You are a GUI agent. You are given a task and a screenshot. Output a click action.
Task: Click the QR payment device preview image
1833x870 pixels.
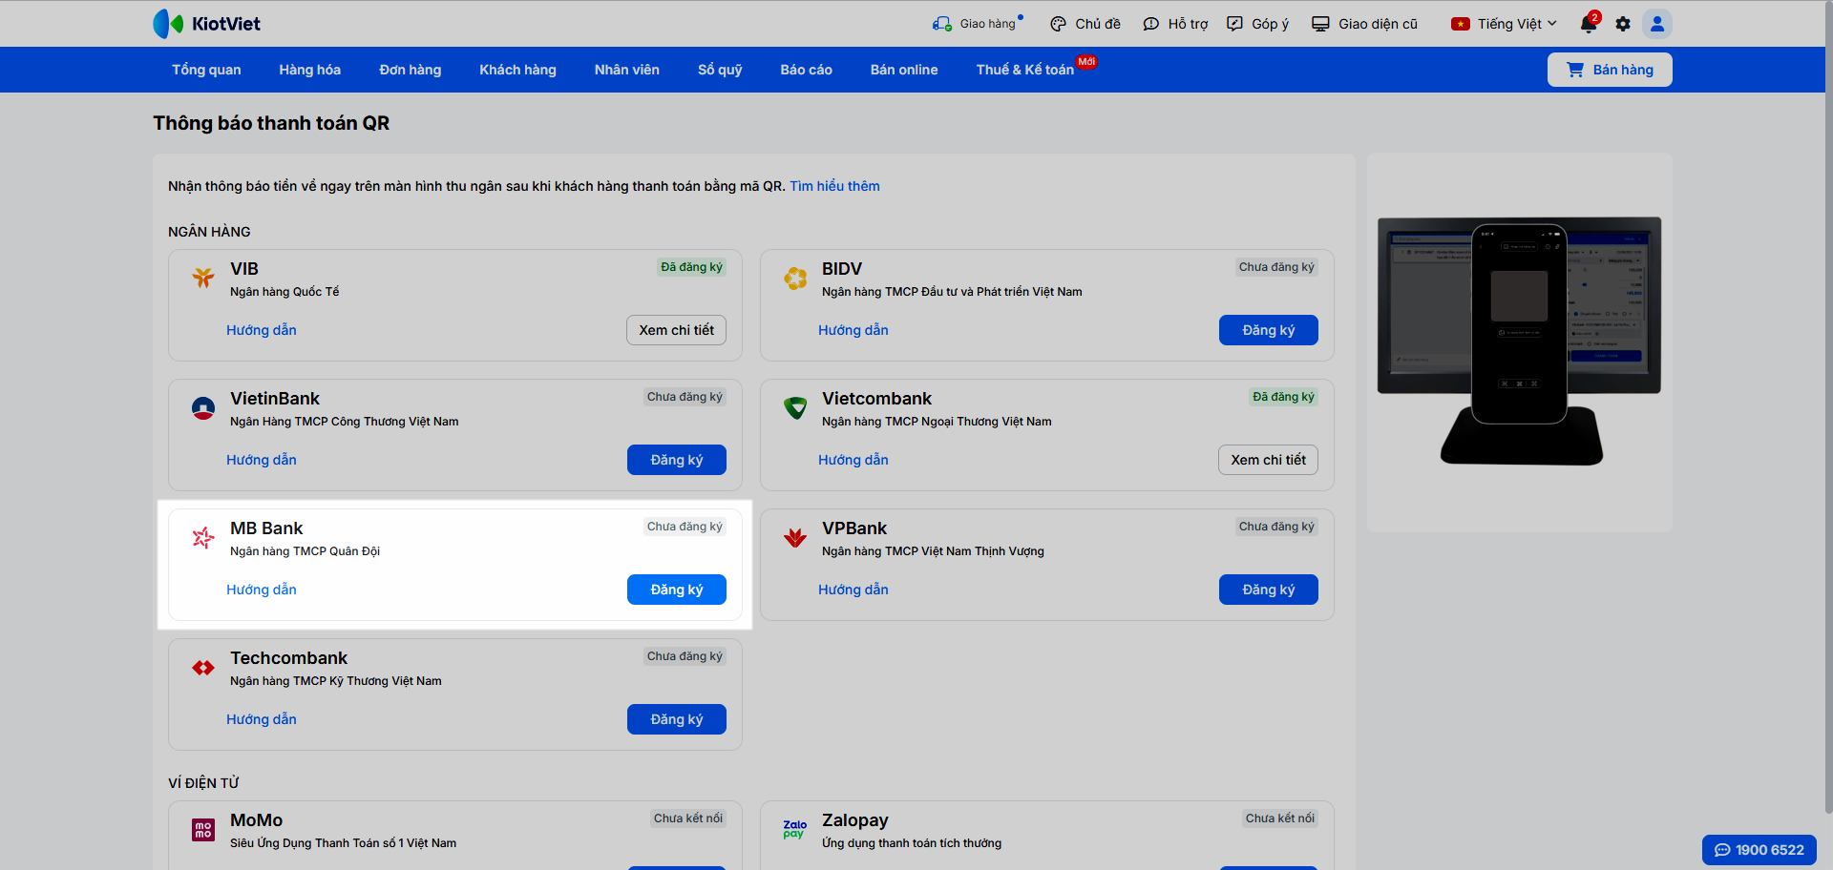click(x=1520, y=342)
